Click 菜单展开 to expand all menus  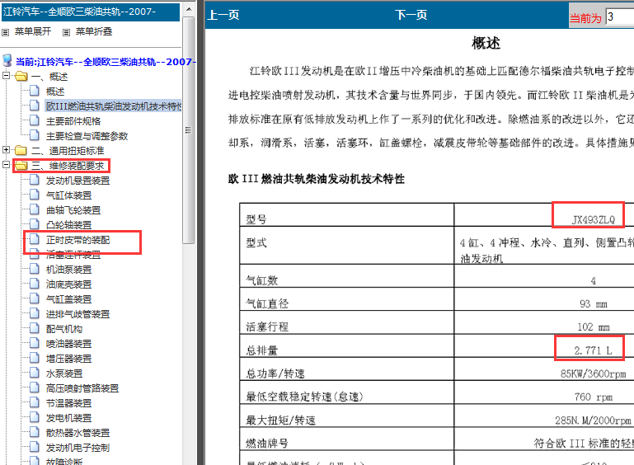click(33, 31)
